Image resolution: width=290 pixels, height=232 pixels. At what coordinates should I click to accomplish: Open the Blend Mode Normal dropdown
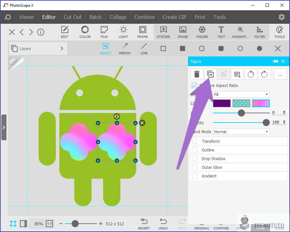tap(241, 132)
